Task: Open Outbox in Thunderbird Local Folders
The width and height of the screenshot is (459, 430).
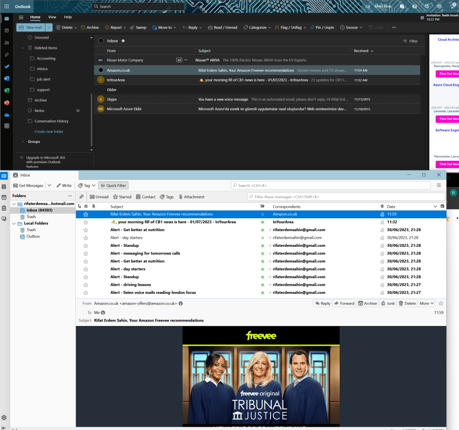Action: [x=33, y=236]
